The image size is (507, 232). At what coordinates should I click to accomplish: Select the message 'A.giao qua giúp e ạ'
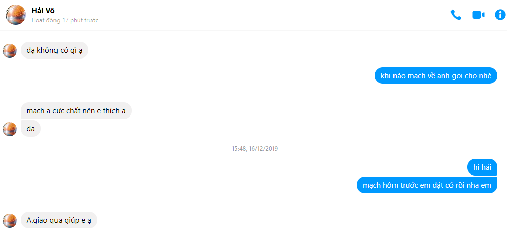click(59, 220)
